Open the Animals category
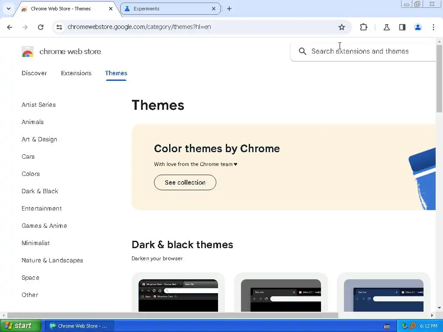Viewport: 443px width, 332px height. click(32, 122)
